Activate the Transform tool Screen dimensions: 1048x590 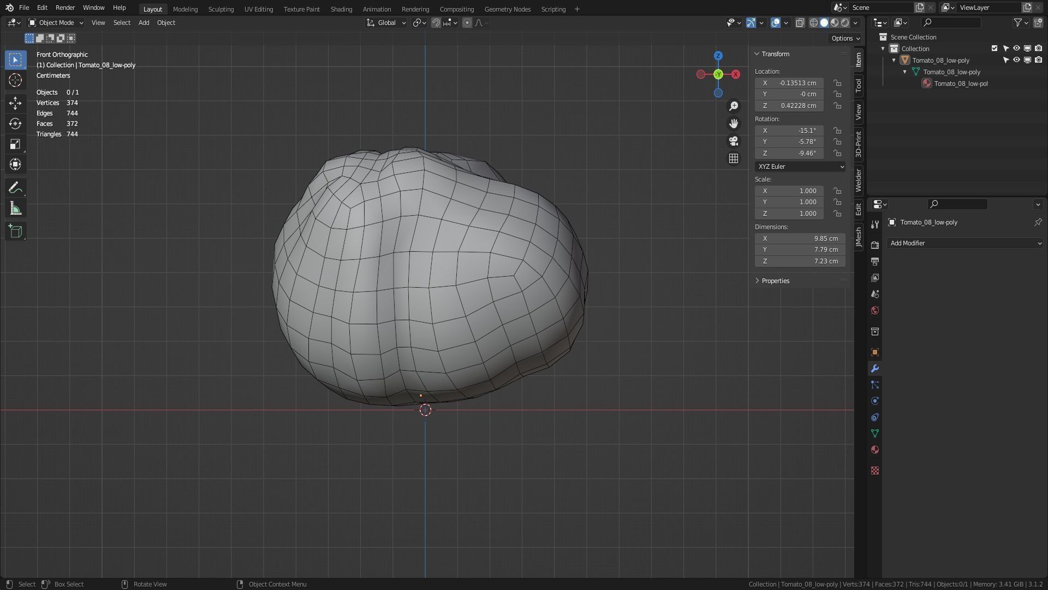(x=15, y=164)
